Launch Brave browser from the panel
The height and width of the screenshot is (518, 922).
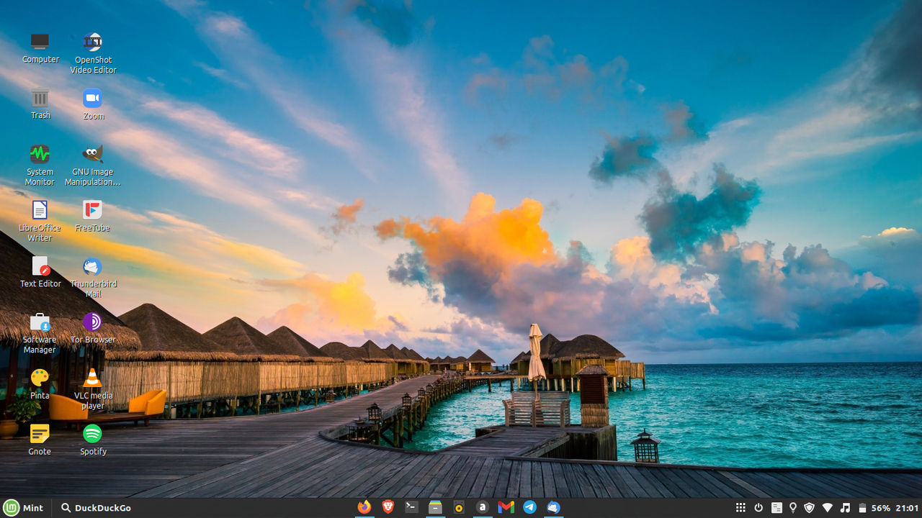click(x=388, y=507)
